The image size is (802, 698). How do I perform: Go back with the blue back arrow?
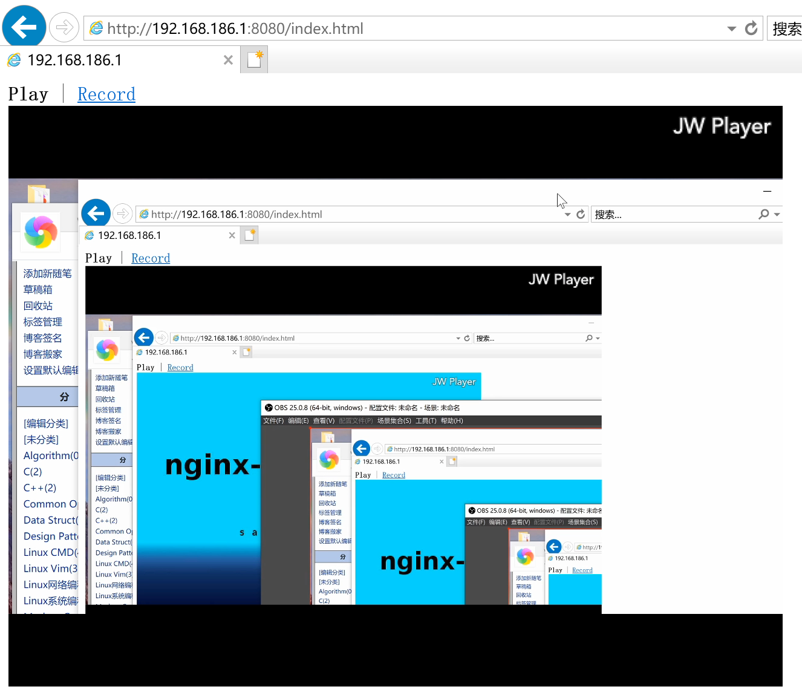pos(24,27)
